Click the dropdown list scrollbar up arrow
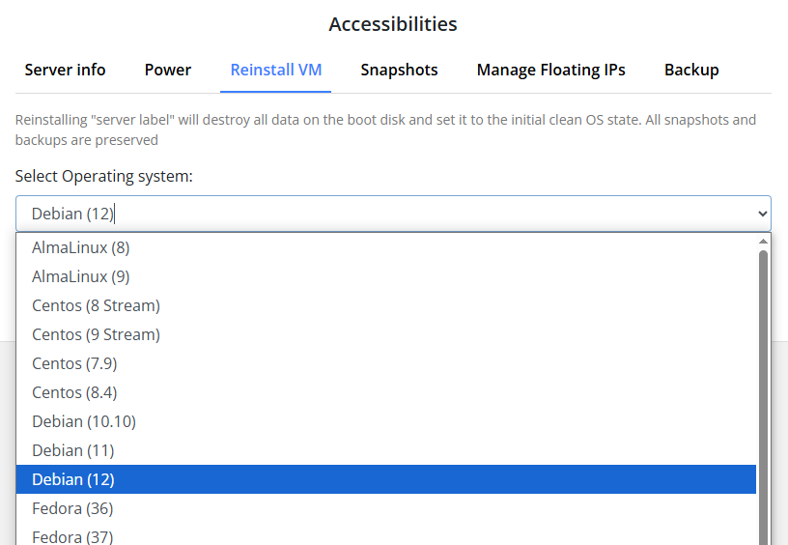The image size is (788, 545). [763, 241]
